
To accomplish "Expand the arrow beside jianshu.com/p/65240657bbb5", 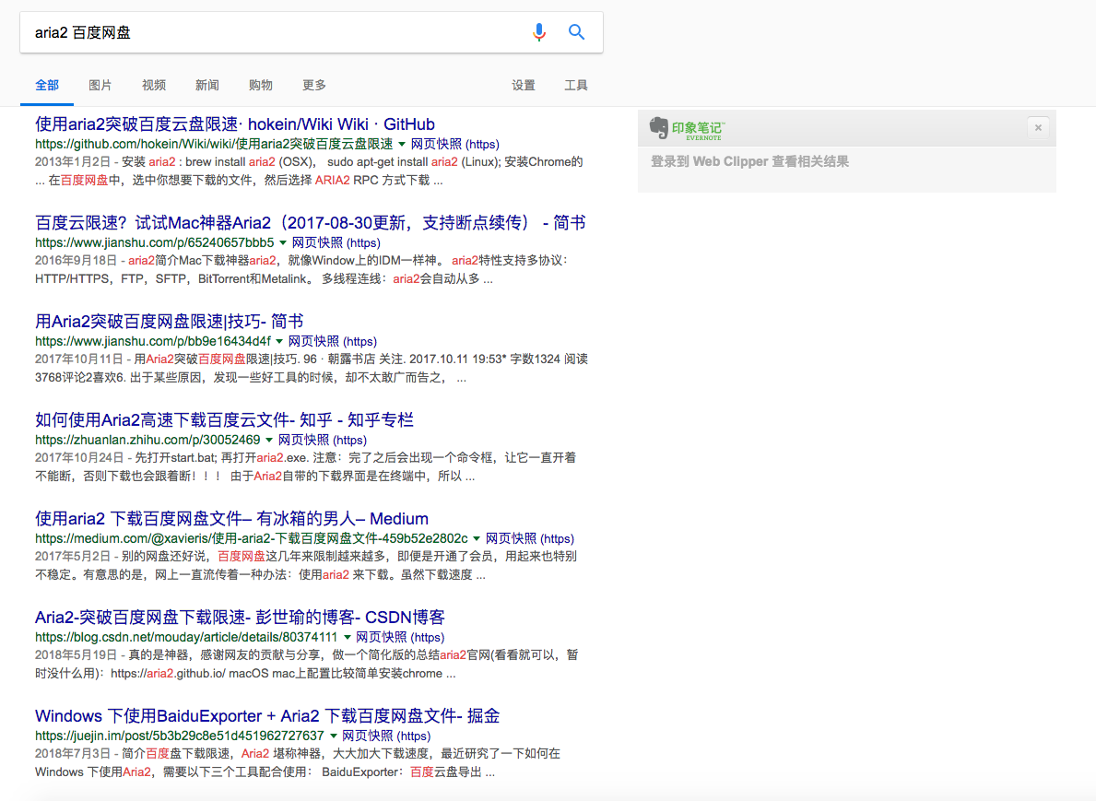I will (283, 243).
